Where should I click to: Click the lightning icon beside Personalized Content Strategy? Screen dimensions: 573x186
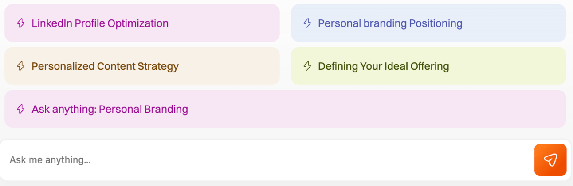click(21, 66)
